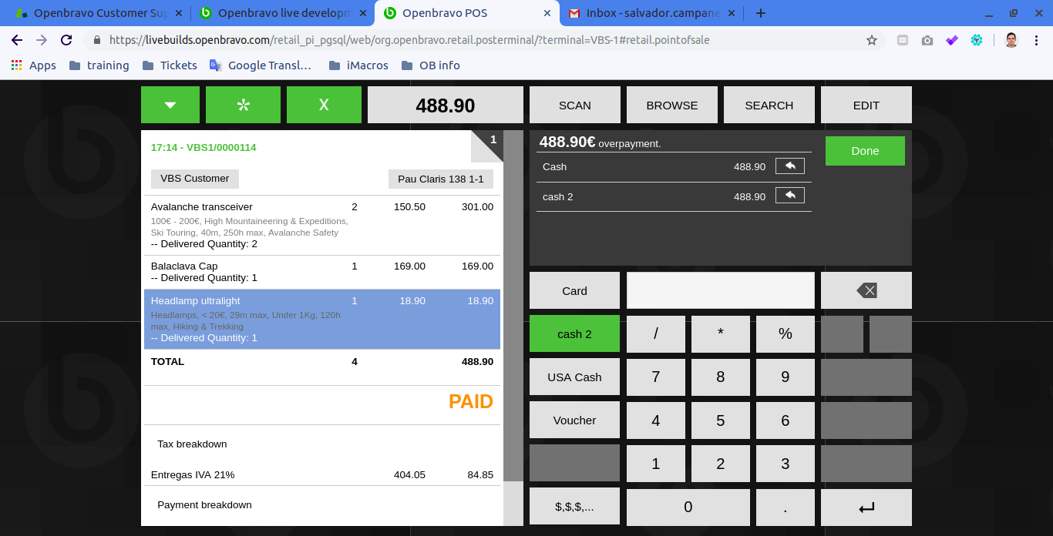Image resolution: width=1053 pixels, height=536 pixels.
Task: Click the VBS Customer button
Action: point(195,179)
